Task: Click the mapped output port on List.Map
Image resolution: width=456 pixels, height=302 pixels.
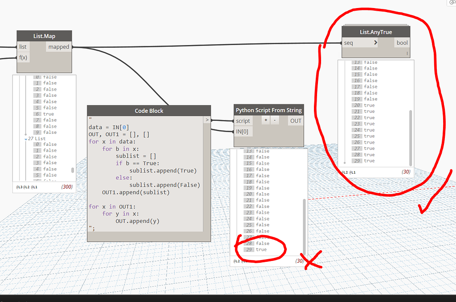Action: [x=58, y=46]
